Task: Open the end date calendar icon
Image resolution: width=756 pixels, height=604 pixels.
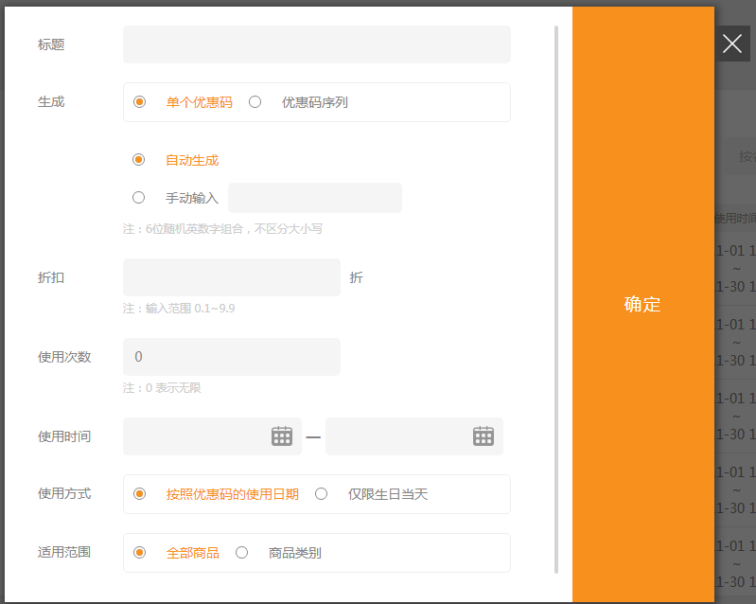Action: [x=483, y=436]
